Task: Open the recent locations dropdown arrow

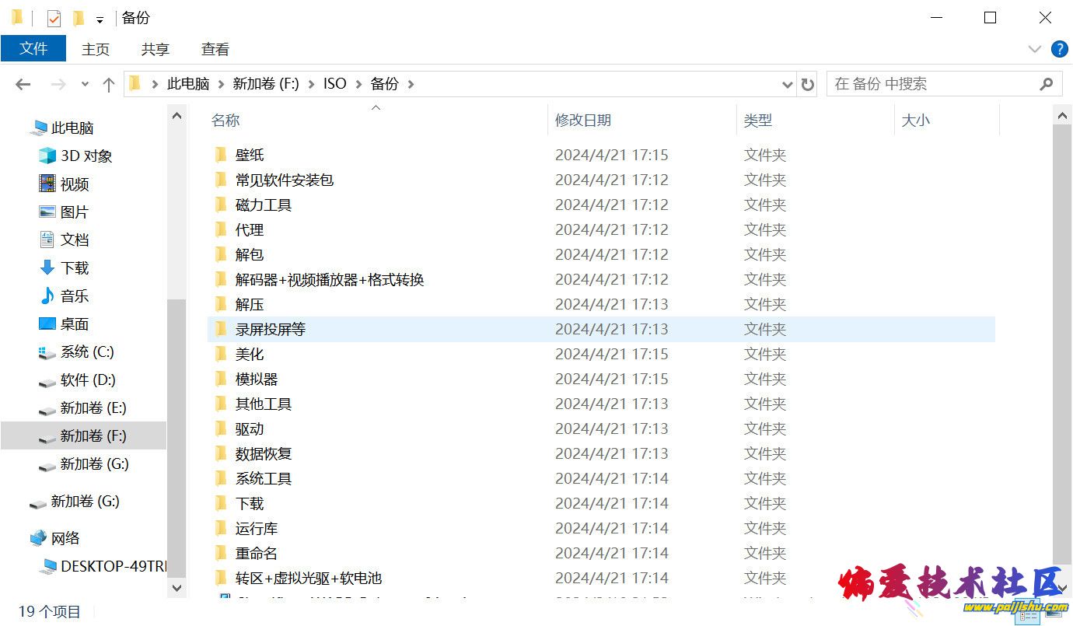Action: (x=85, y=84)
